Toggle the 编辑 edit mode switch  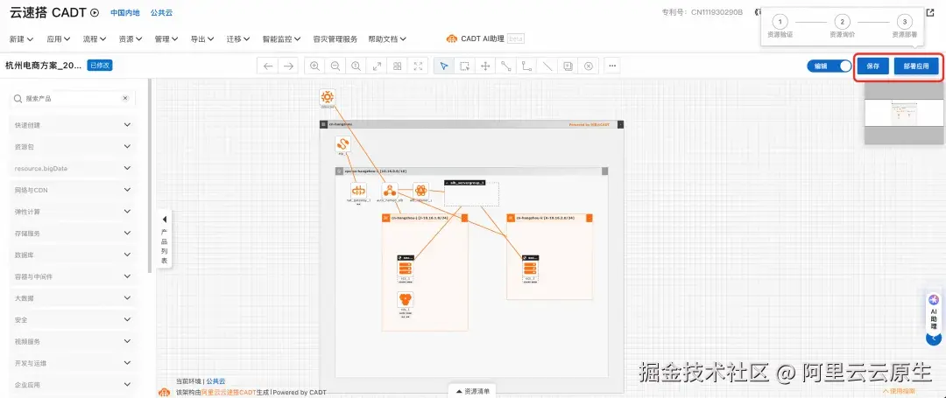click(x=829, y=66)
